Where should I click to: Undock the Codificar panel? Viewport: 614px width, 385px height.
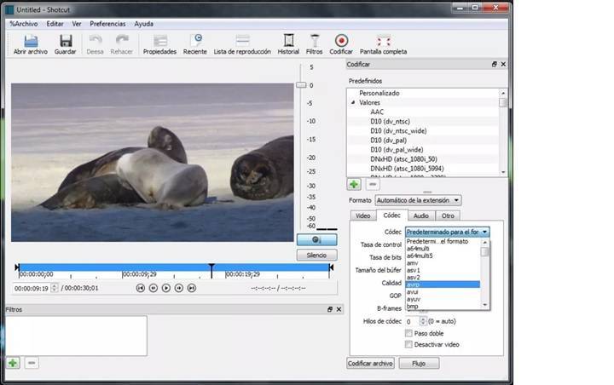494,64
